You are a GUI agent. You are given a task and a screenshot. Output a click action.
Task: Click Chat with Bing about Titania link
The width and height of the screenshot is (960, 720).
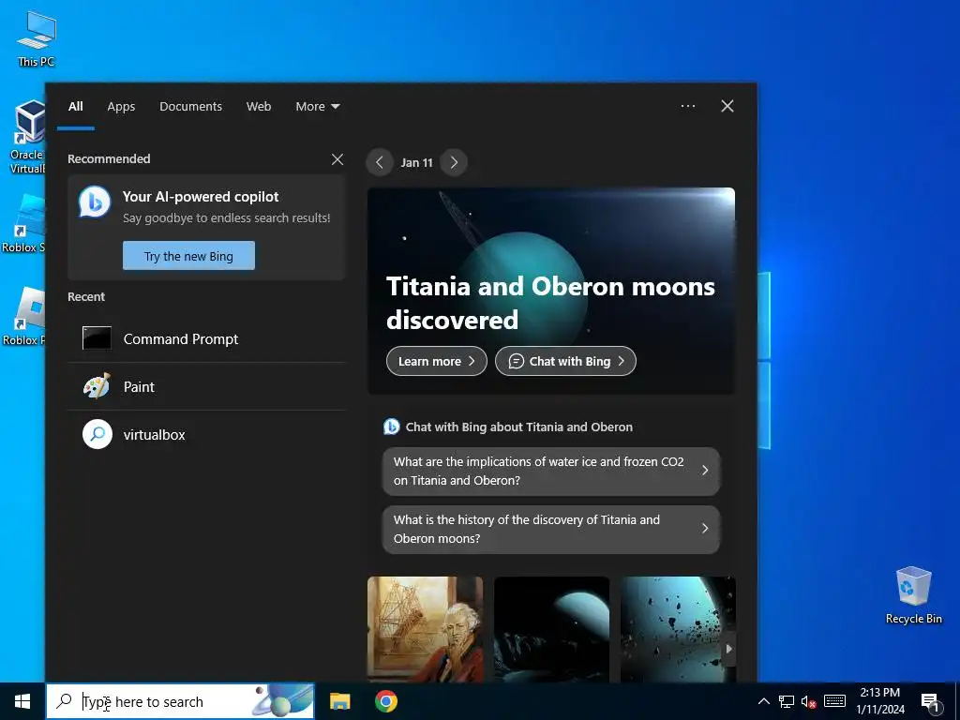[x=508, y=427]
